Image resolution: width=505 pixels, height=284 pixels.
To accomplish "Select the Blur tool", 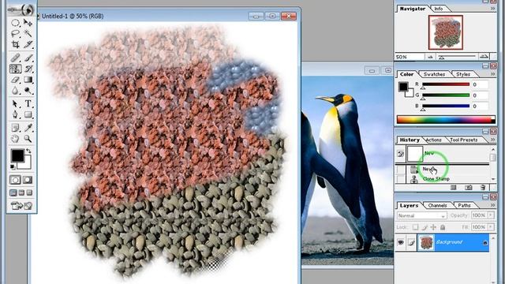I will pos(15,91).
